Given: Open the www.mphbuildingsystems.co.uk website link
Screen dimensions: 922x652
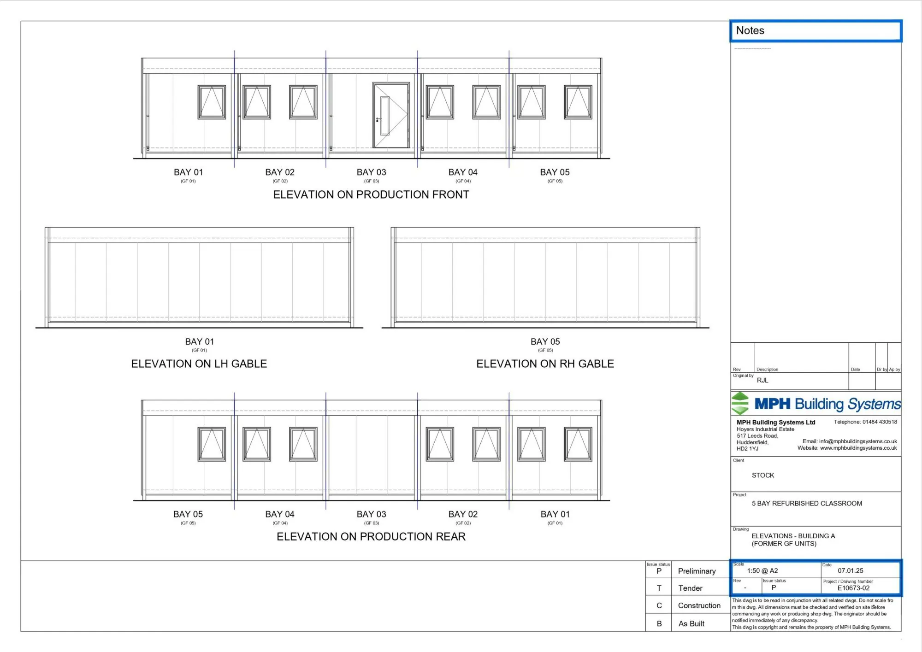Looking at the screenshot, I should coord(858,448).
